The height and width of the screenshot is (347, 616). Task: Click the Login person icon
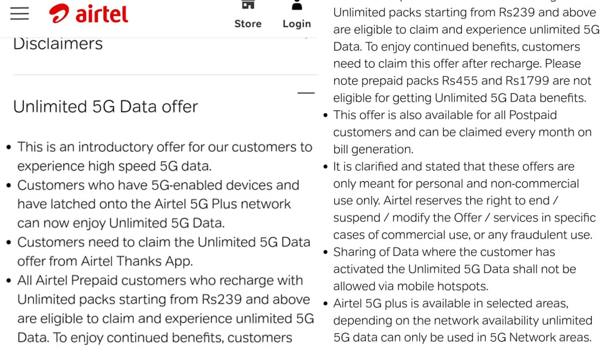click(297, 5)
